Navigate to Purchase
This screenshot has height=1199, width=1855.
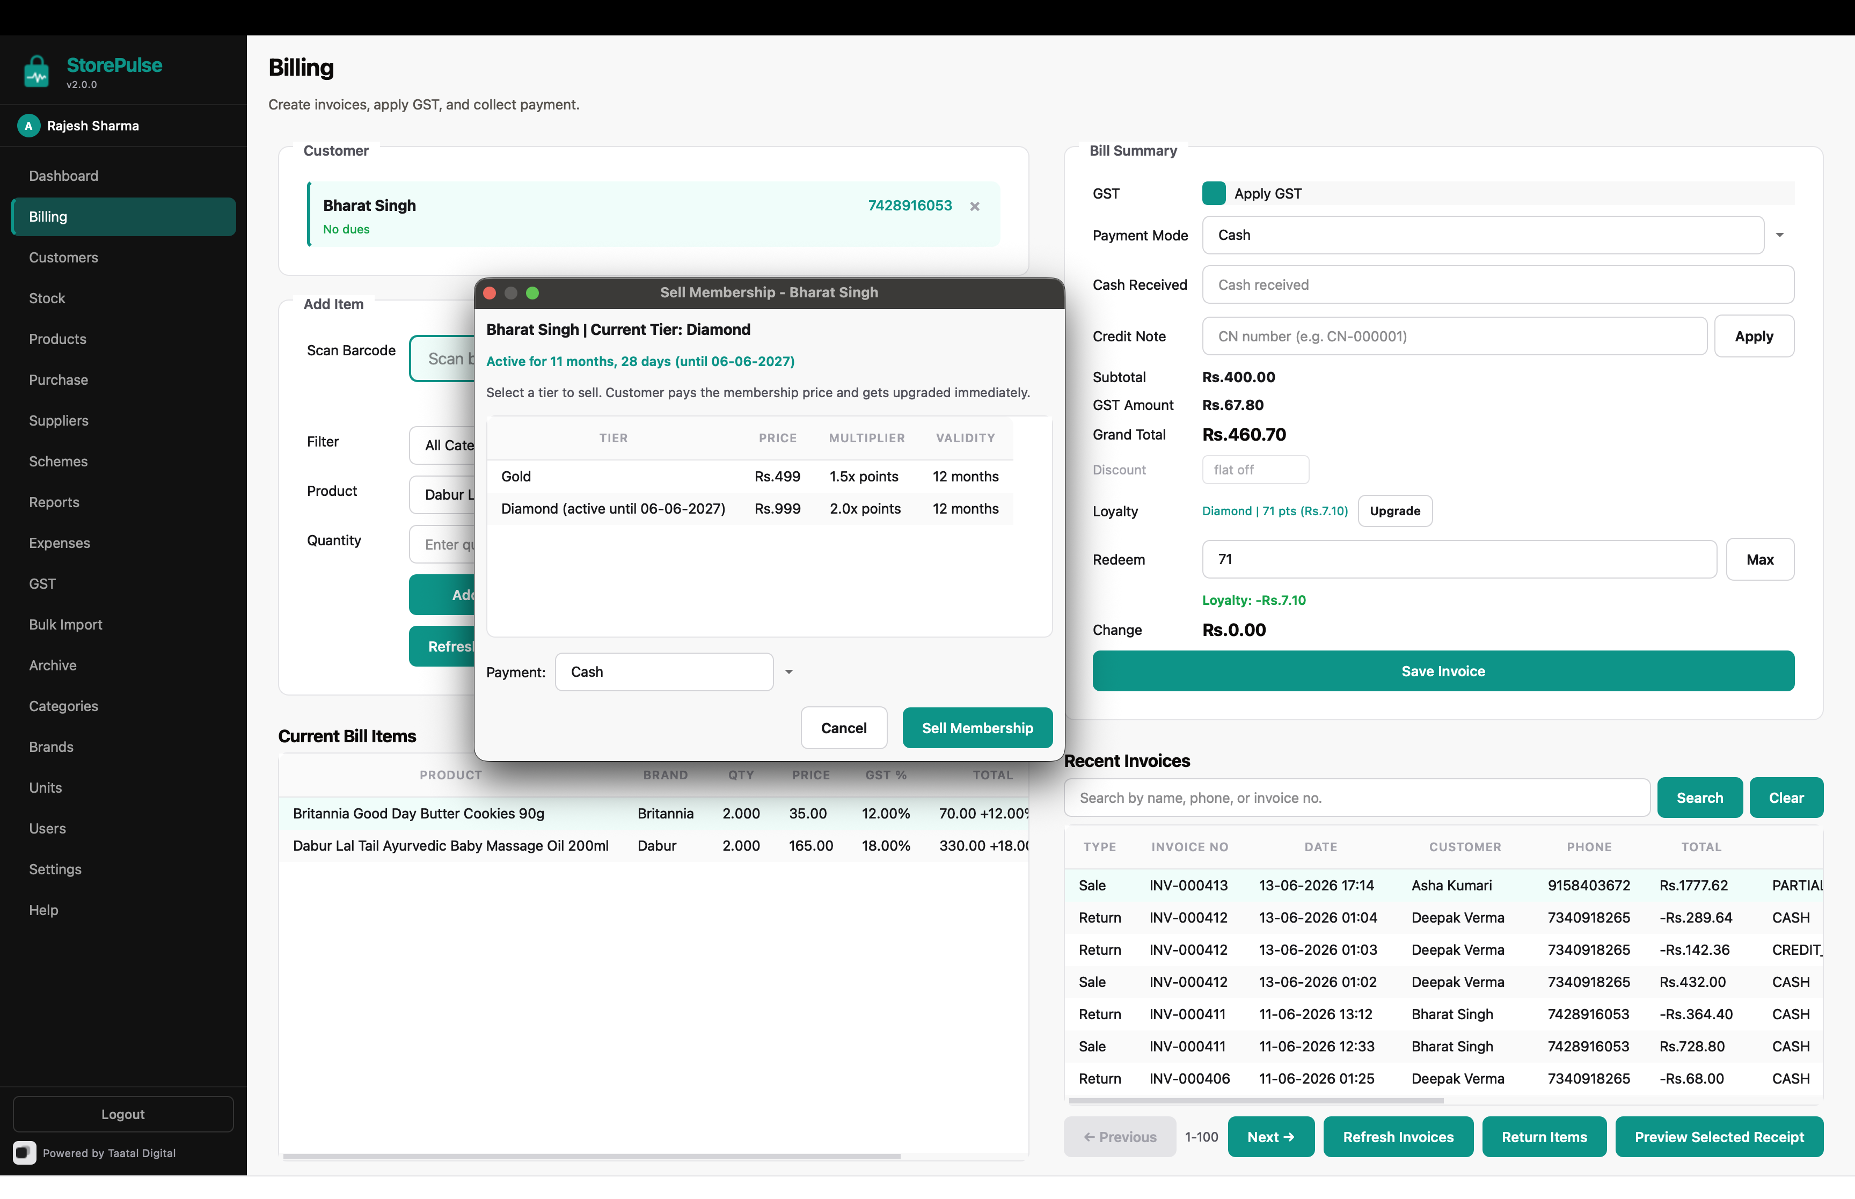pyautogui.click(x=123, y=380)
